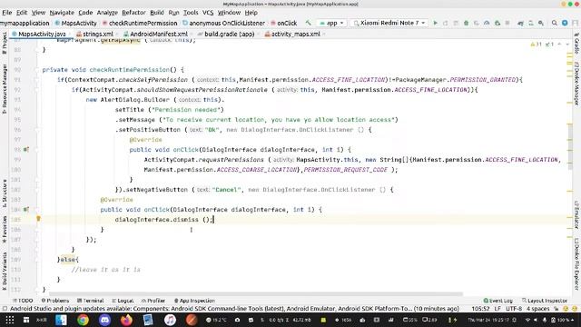581x327 pixels.
Task: Open the Logcat tool window
Action: click(x=123, y=301)
